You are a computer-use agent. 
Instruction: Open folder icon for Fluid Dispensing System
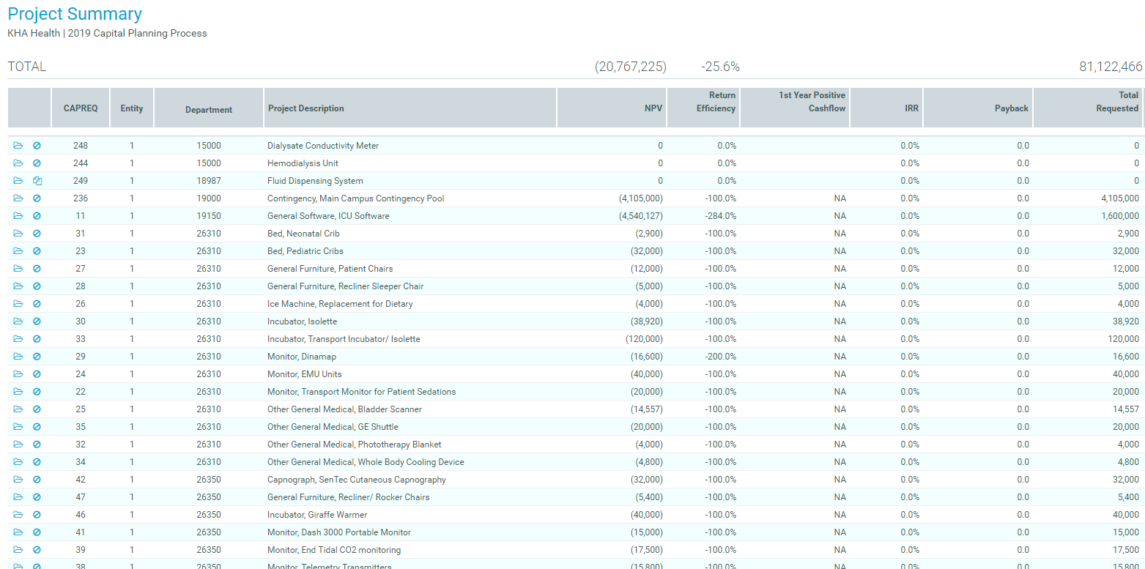(18, 181)
